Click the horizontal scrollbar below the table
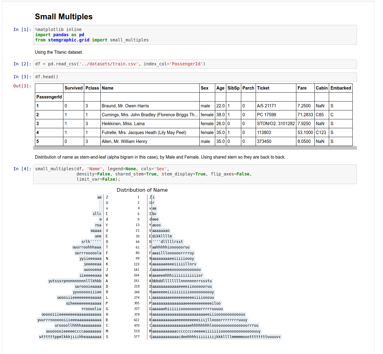Viewport: 383px width, 354px height. 195,148
